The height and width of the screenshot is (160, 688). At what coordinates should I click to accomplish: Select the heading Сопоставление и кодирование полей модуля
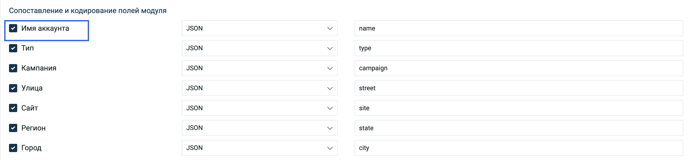click(x=88, y=11)
